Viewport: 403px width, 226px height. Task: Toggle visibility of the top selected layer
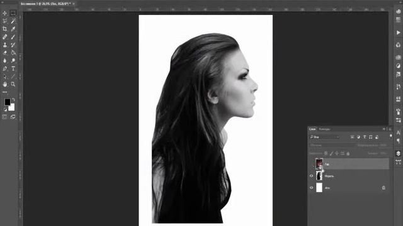[x=312, y=164]
